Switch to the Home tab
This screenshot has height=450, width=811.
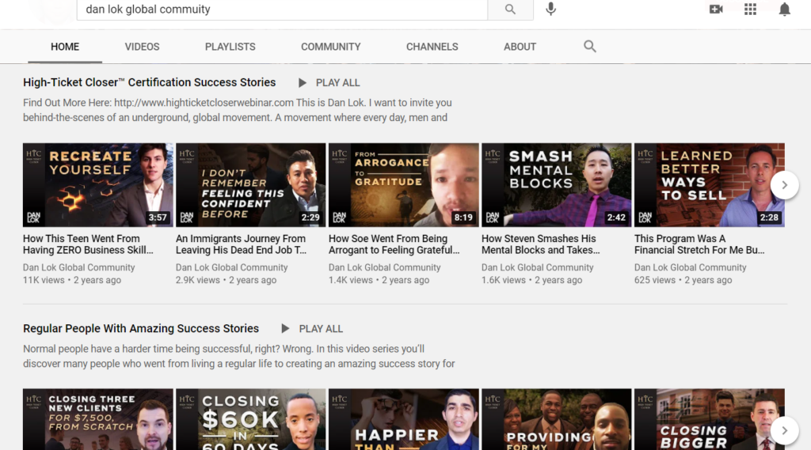click(65, 47)
